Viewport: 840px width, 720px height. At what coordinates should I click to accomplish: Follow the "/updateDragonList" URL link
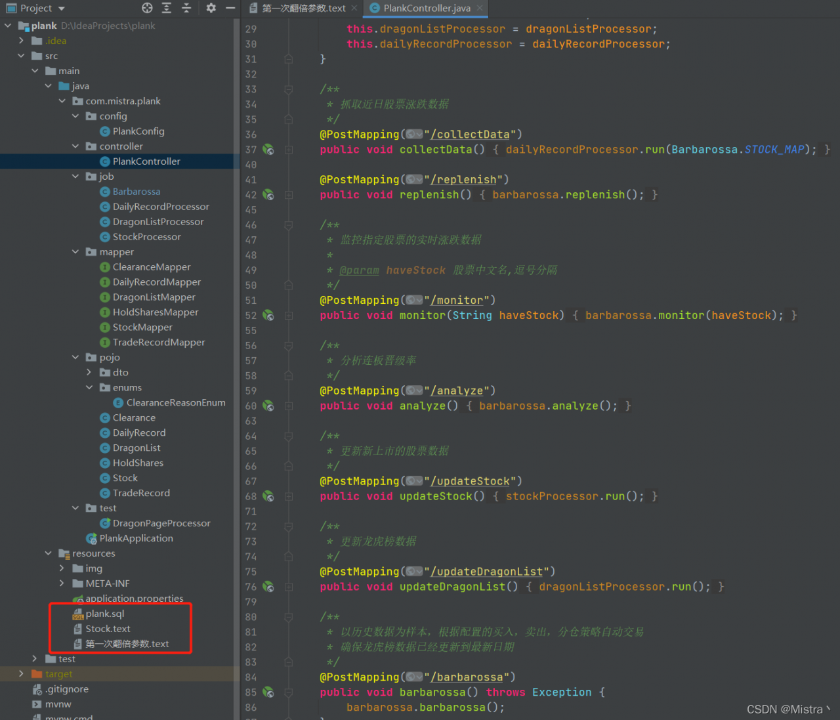coord(487,572)
